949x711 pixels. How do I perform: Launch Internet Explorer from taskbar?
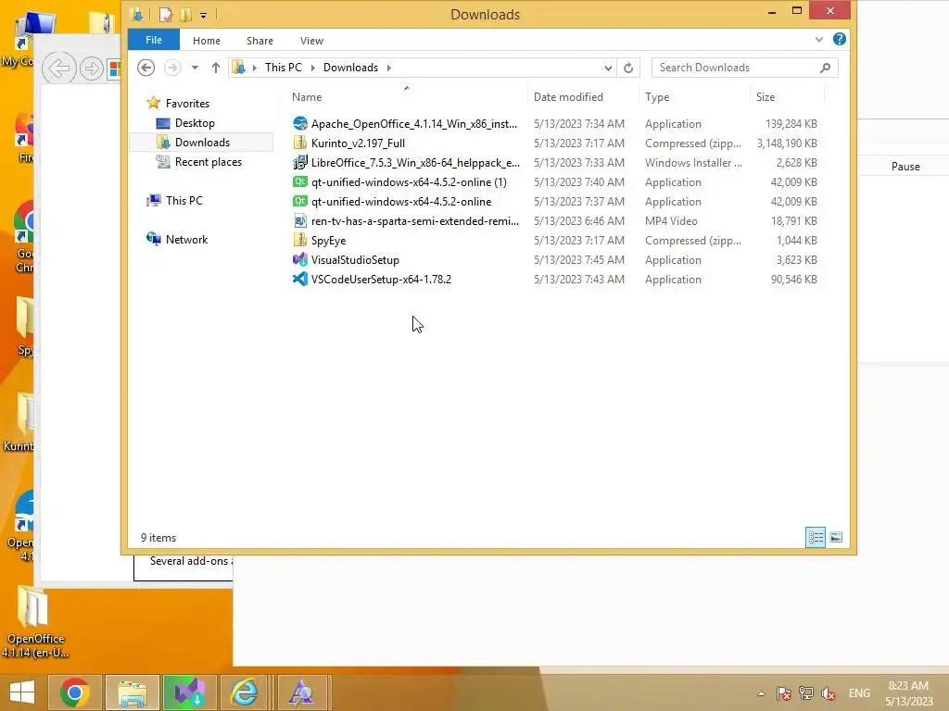(x=244, y=692)
